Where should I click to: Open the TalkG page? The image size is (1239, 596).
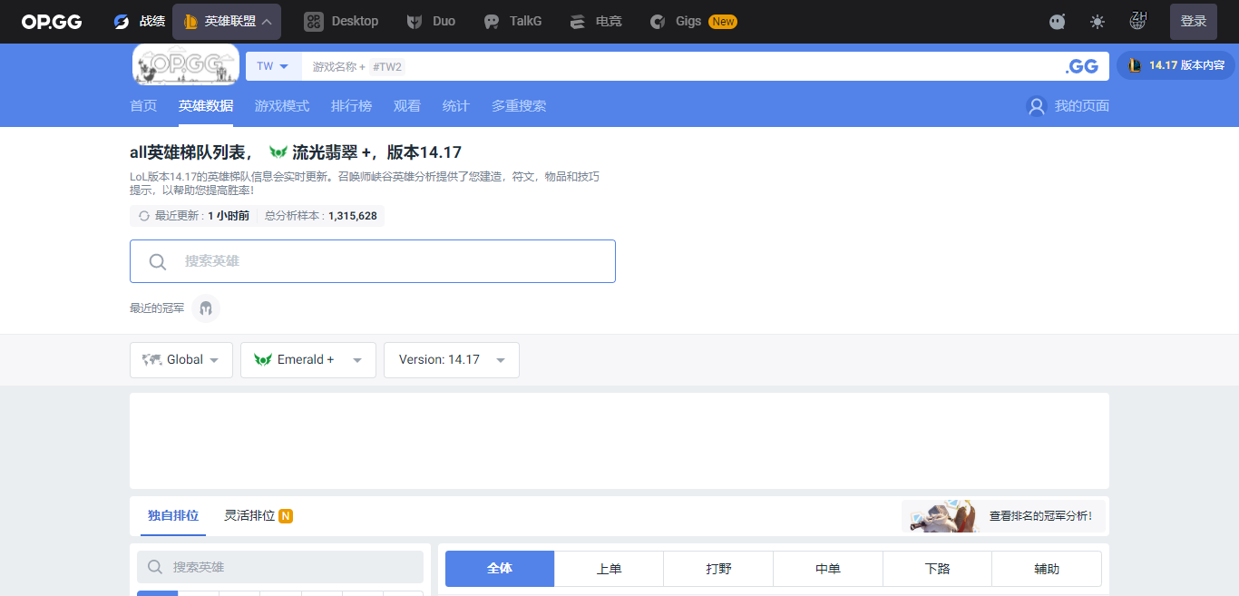(x=512, y=22)
